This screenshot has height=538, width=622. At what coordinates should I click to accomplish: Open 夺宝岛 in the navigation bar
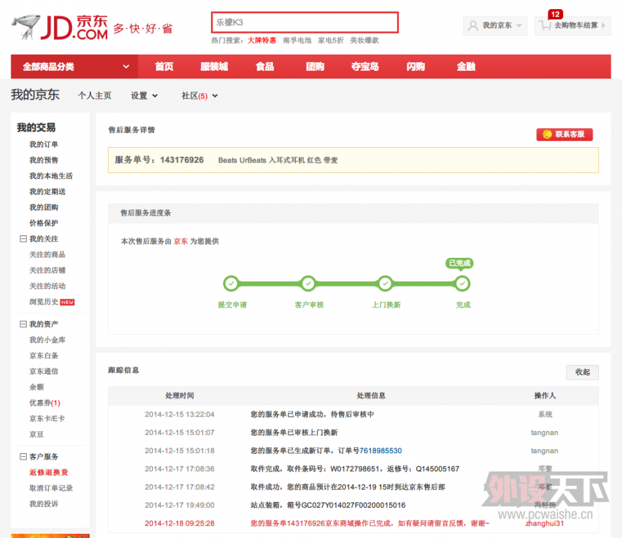point(365,67)
